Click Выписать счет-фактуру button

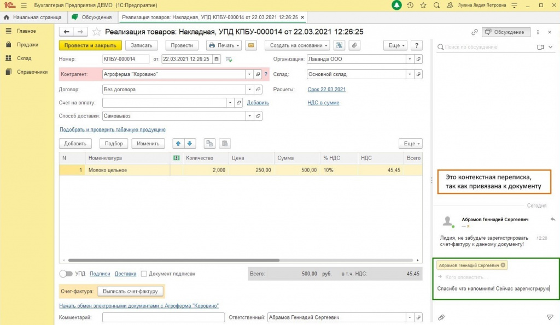tap(130, 292)
